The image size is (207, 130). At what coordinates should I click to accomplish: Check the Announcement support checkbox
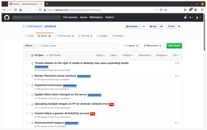27,123
